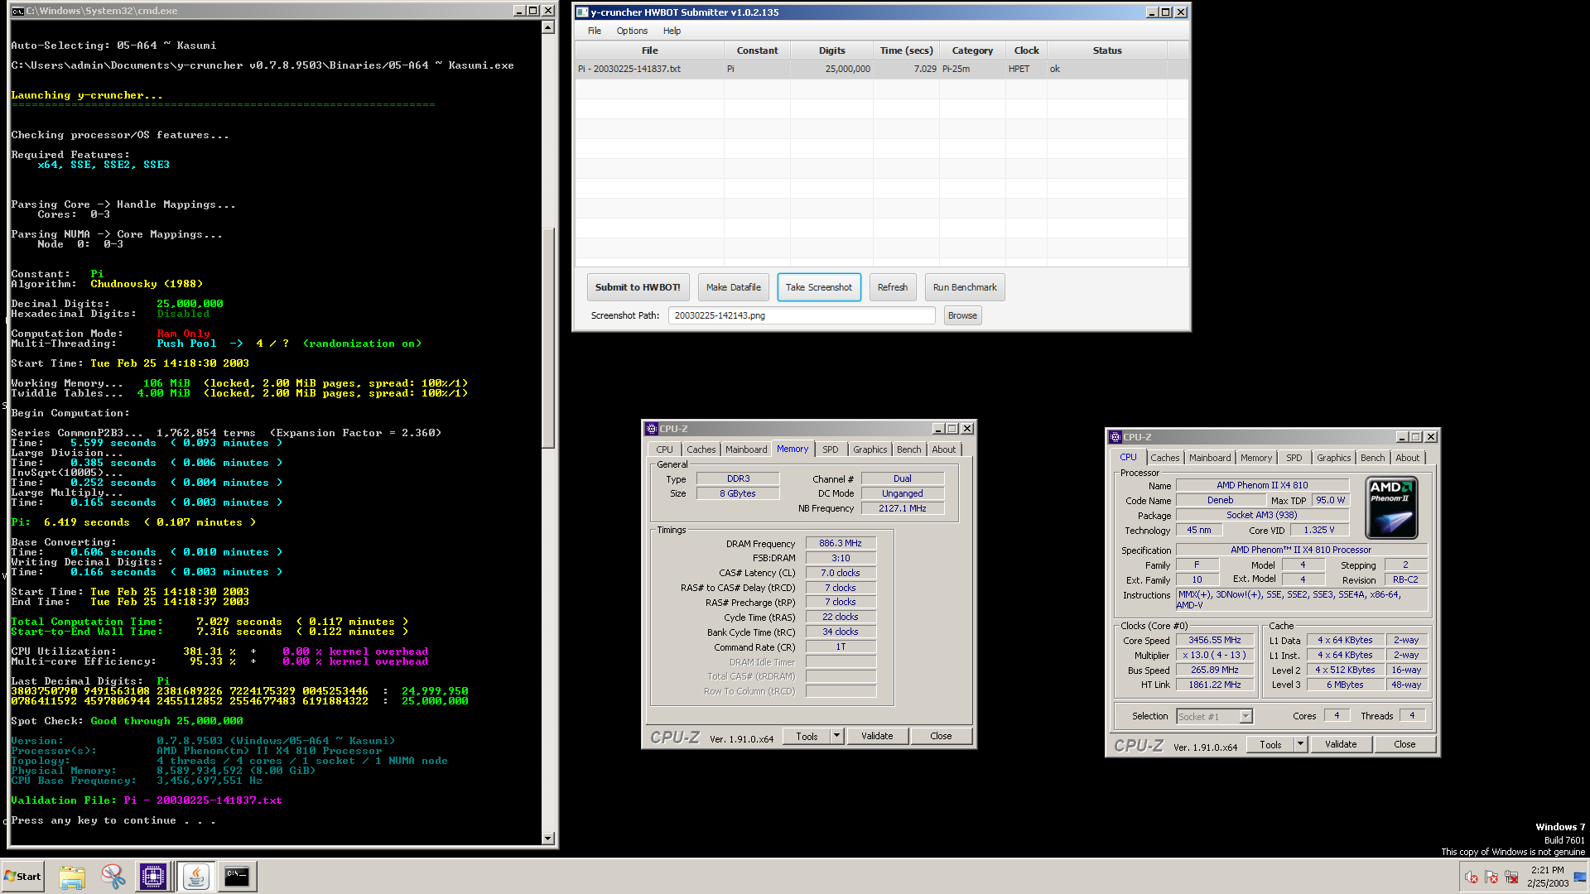This screenshot has height=894, width=1590.
Task: Click Validate in right CPU-Z window
Action: click(x=1341, y=744)
